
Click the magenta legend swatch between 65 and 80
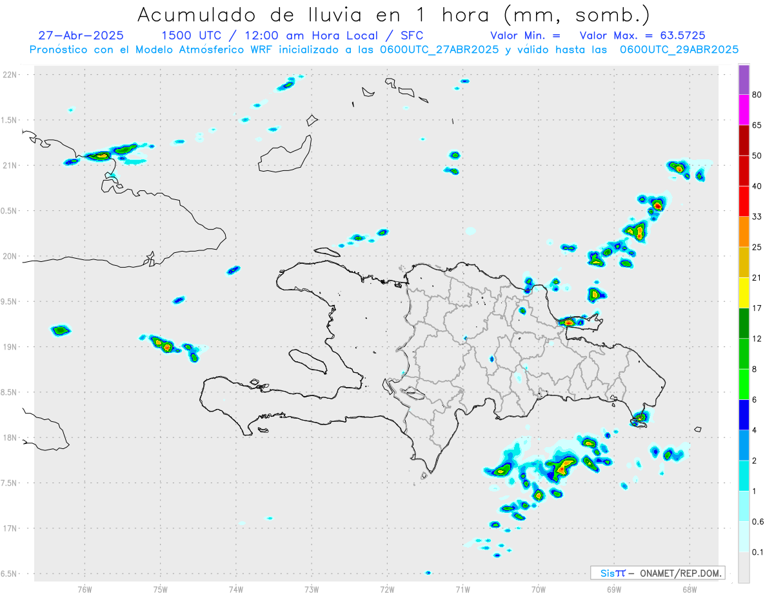point(744,110)
